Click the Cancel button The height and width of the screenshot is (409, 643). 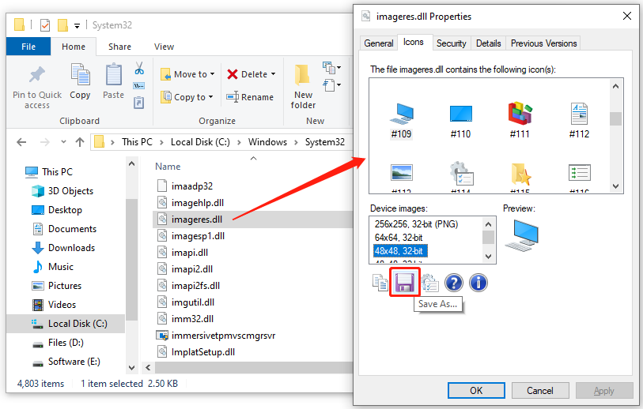(x=540, y=391)
